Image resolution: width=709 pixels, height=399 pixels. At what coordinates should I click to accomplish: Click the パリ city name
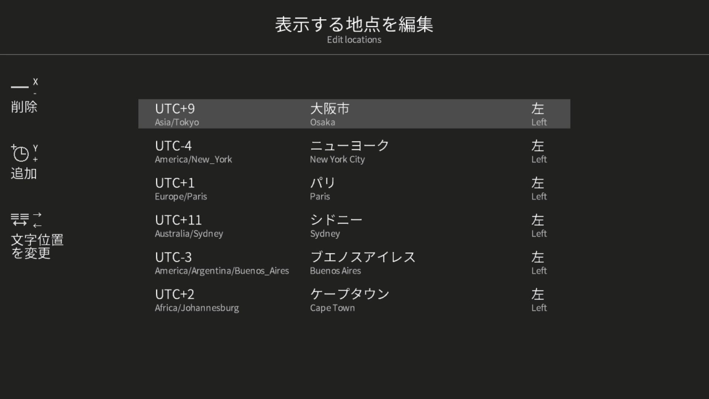click(323, 183)
